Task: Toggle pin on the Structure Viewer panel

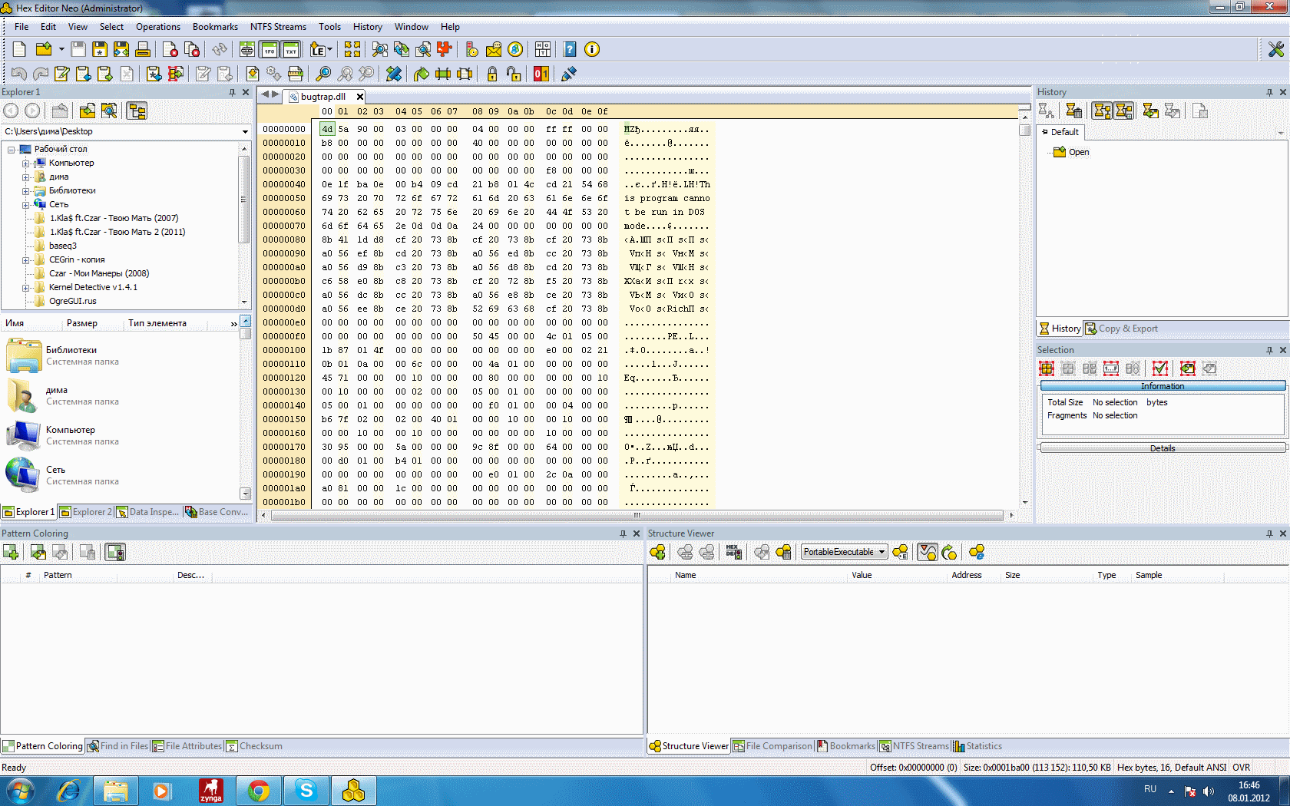Action: point(1269,533)
